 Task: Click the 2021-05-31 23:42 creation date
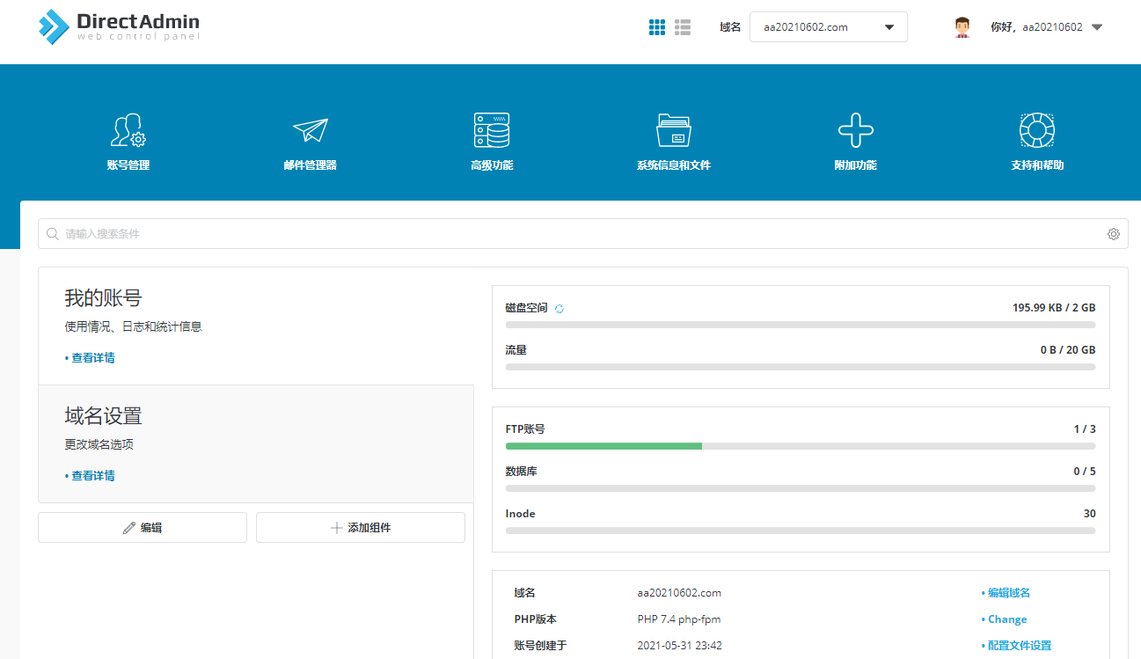point(679,646)
